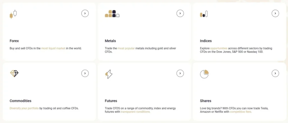The width and height of the screenshot is (288, 123).
Task: Open the "competitive fees" link
Action: (241, 112)
